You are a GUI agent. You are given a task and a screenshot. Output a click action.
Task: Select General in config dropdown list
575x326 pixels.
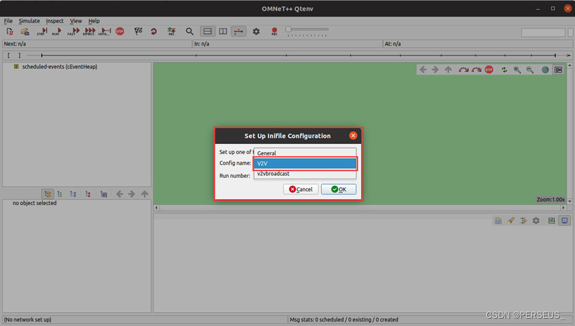(304, 153)
